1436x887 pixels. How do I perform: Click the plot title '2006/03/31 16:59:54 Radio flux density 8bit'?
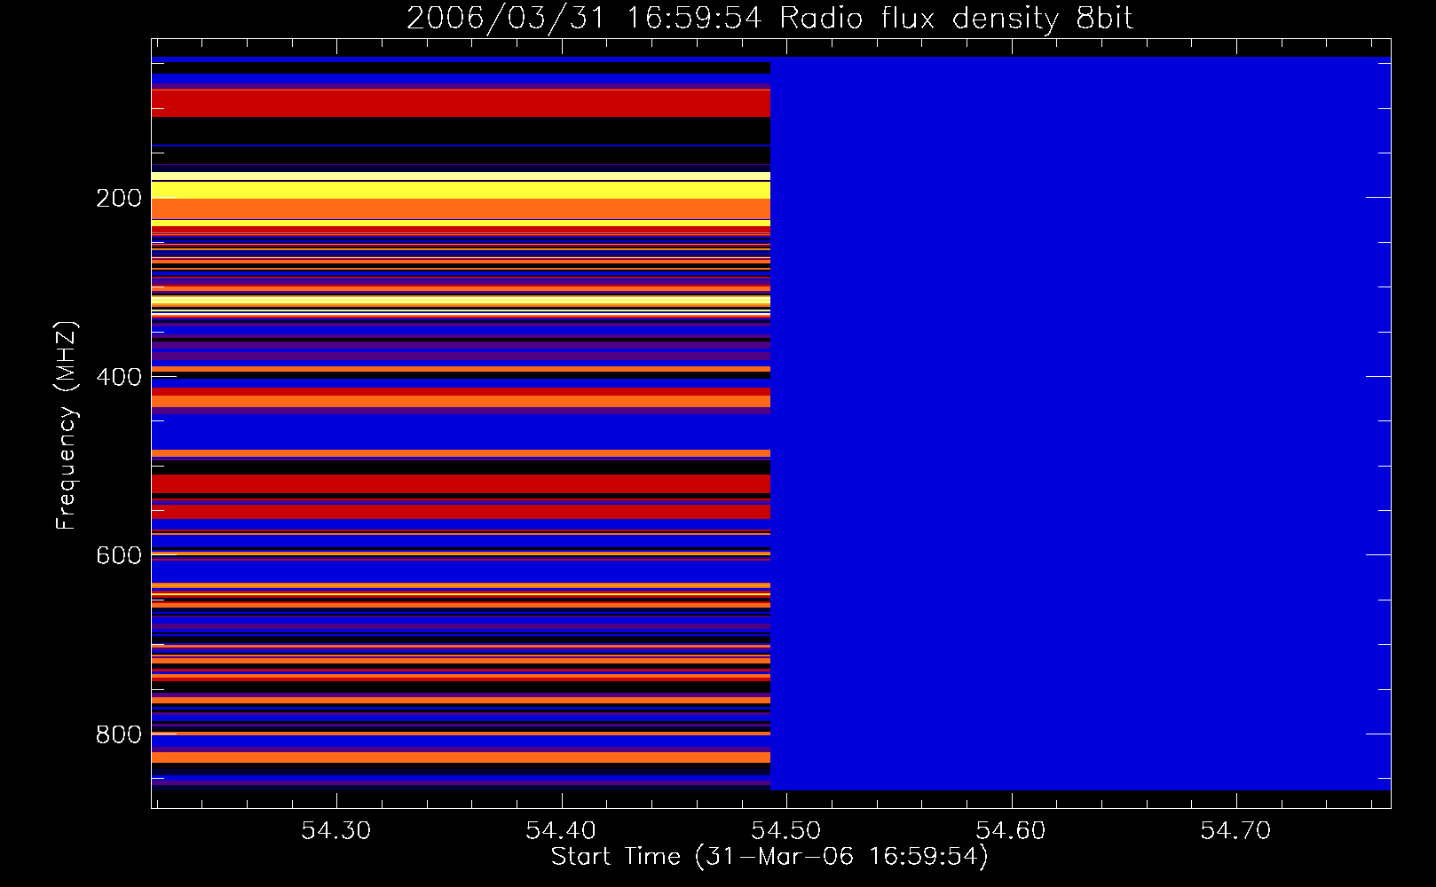[770, 17]
